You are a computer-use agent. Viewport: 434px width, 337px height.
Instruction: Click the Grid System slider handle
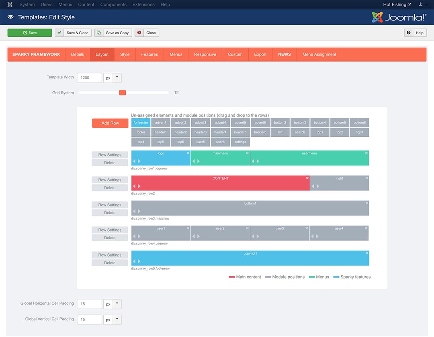122,92
